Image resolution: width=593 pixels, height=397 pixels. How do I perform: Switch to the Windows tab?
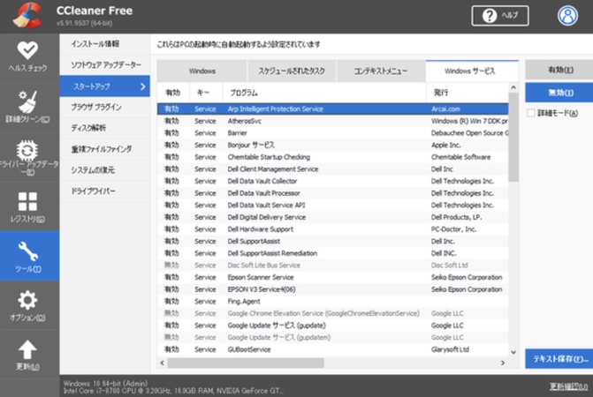pos(202,71)
